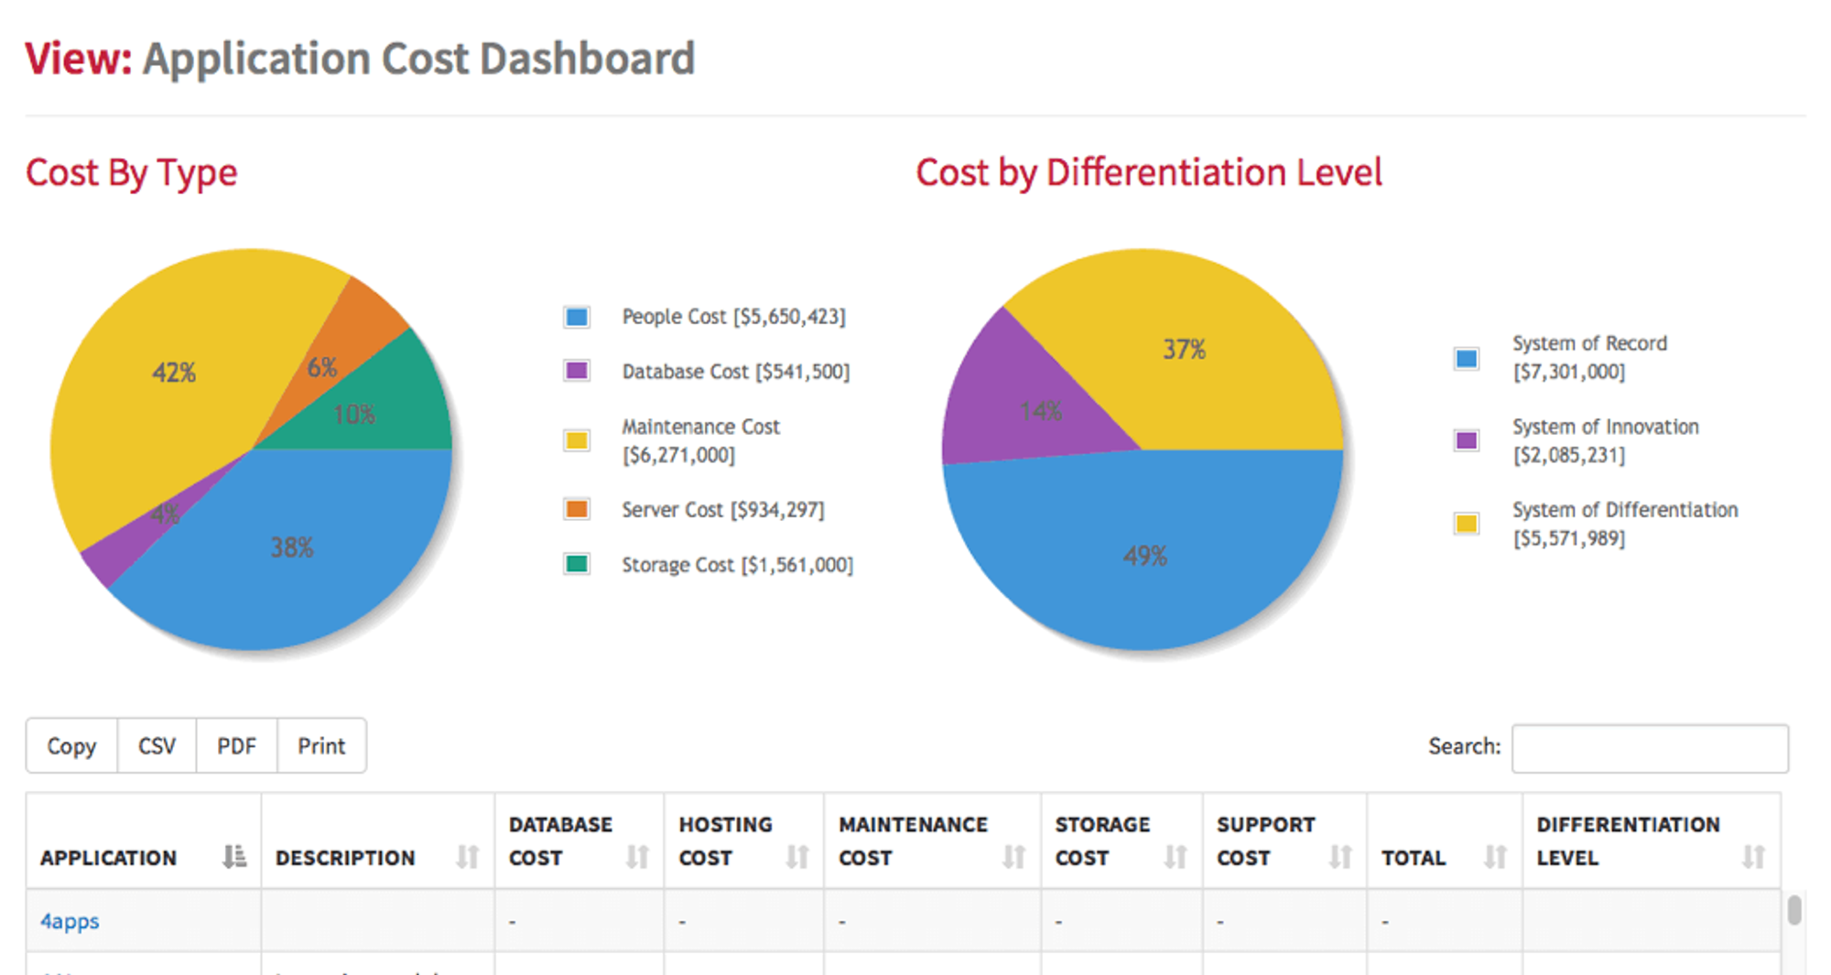Open the 4apps application link
The width and height of the screenshot is (1831, 975).
[70, 921]
